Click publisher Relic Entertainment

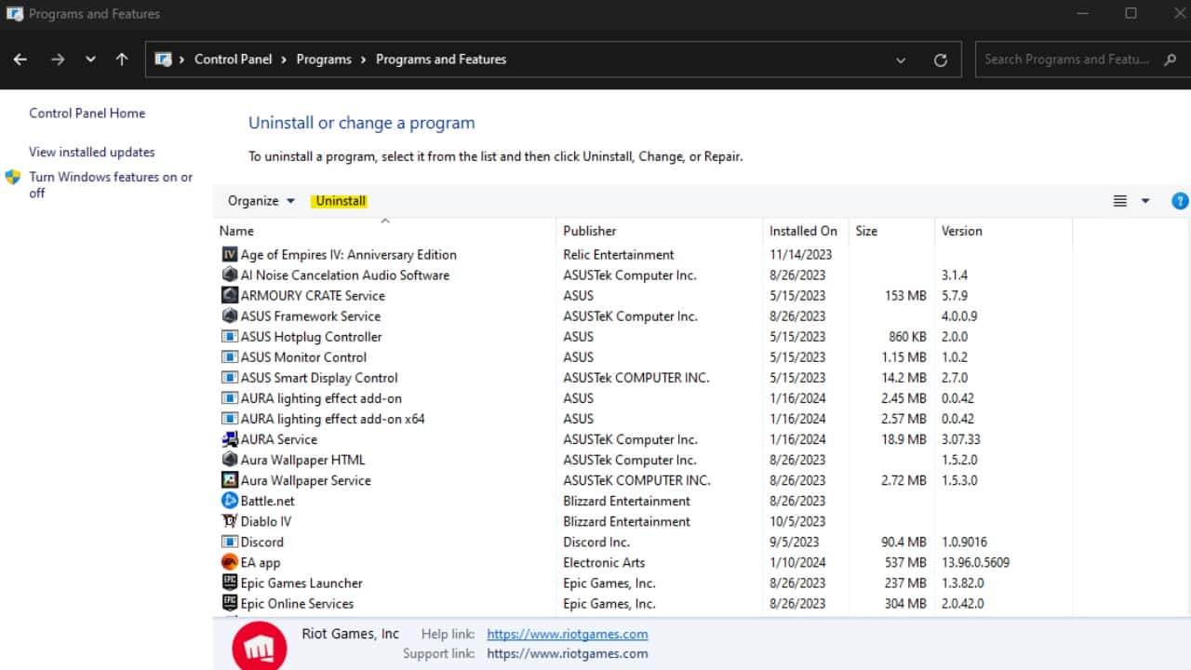point(619,254)
